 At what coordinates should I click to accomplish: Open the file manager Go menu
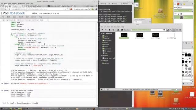coord(112,27)
